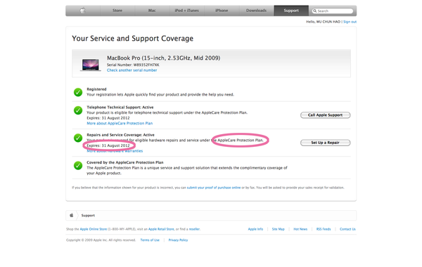Click the MacBook Pro product thumbnail
Image resolution: width=422 pixels, height=267 pixels.
(91, 65)
